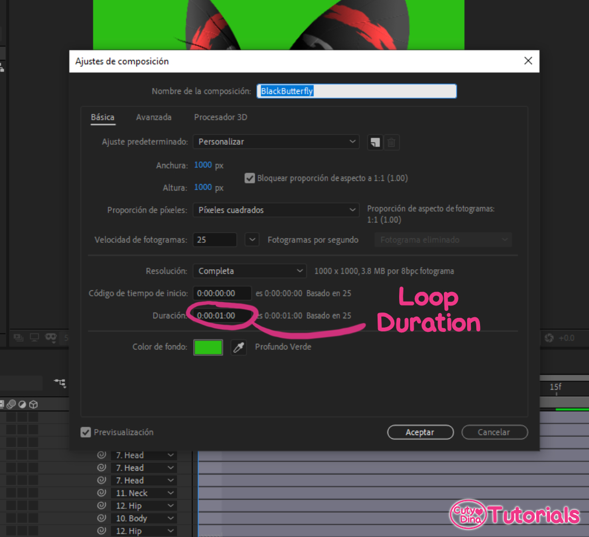Image resolution: width=589 pixels, height=537 pixels.
Task: Uncheck the Previsualización option
Action: [85, 432]
